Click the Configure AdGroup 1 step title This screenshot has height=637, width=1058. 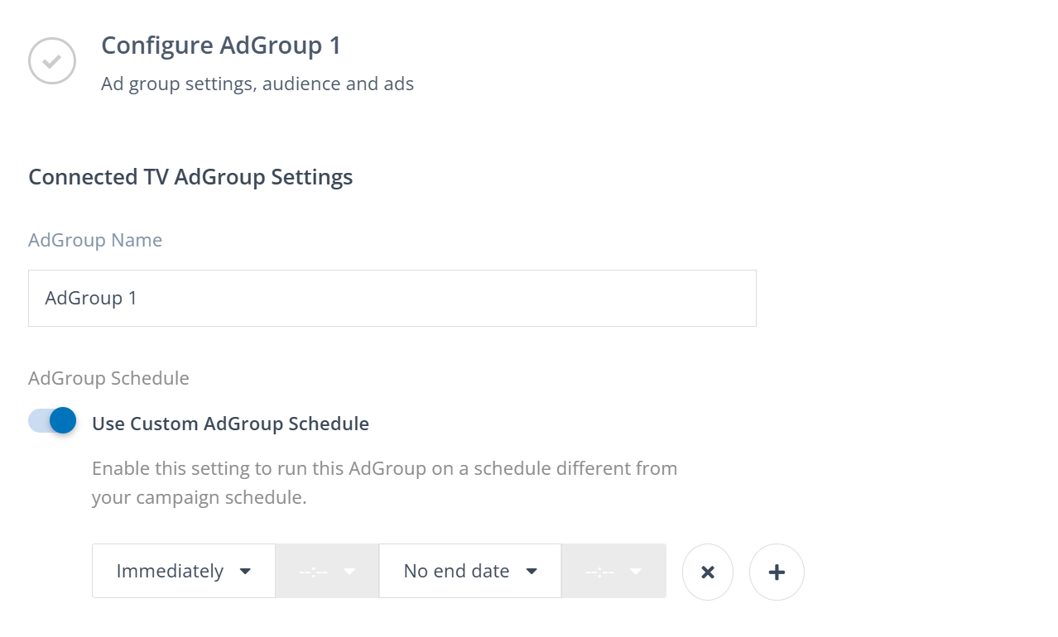tap(220, 45)
